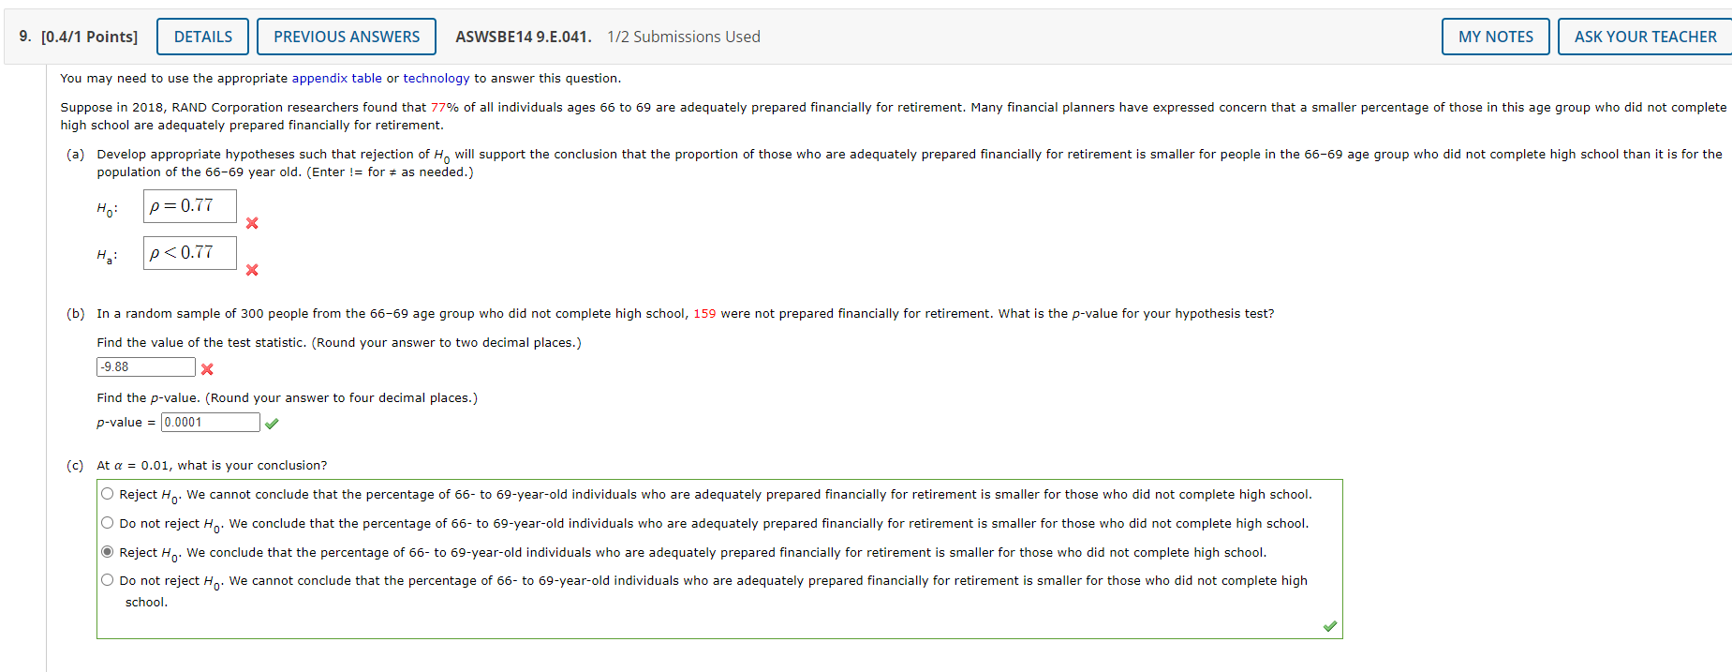The image size is (1732, 672).
Task: Select the 'Do not reject H₀. We conclude' option
Action: (107, 522)
